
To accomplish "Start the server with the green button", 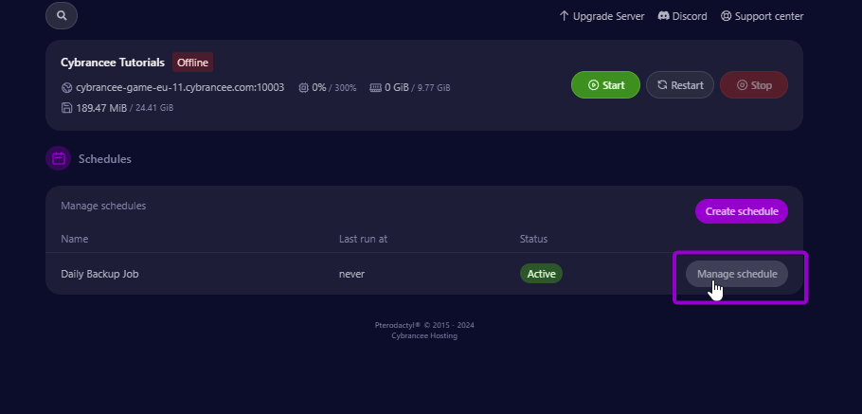I will pyautogui.click(x=606, y=84).
